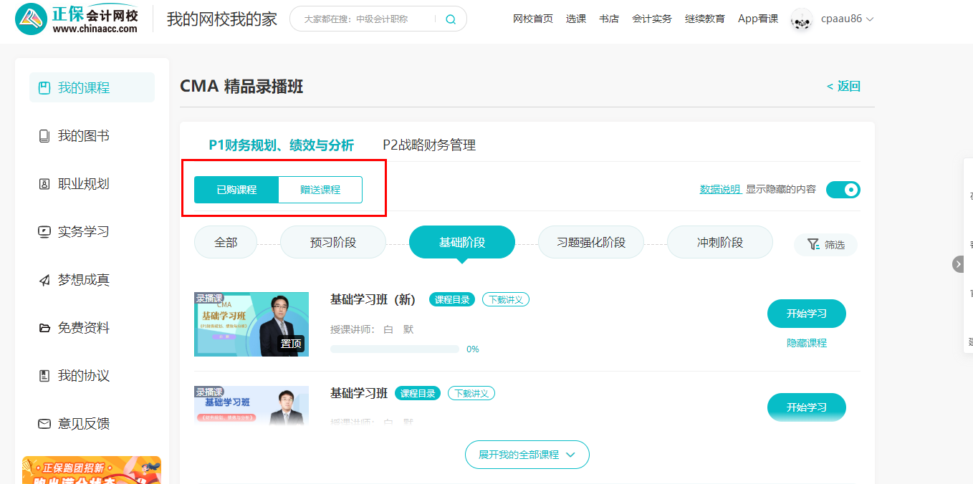Click 开始学习 for 基础学习班（新）

pyautogui.click(x=806, y=314)
